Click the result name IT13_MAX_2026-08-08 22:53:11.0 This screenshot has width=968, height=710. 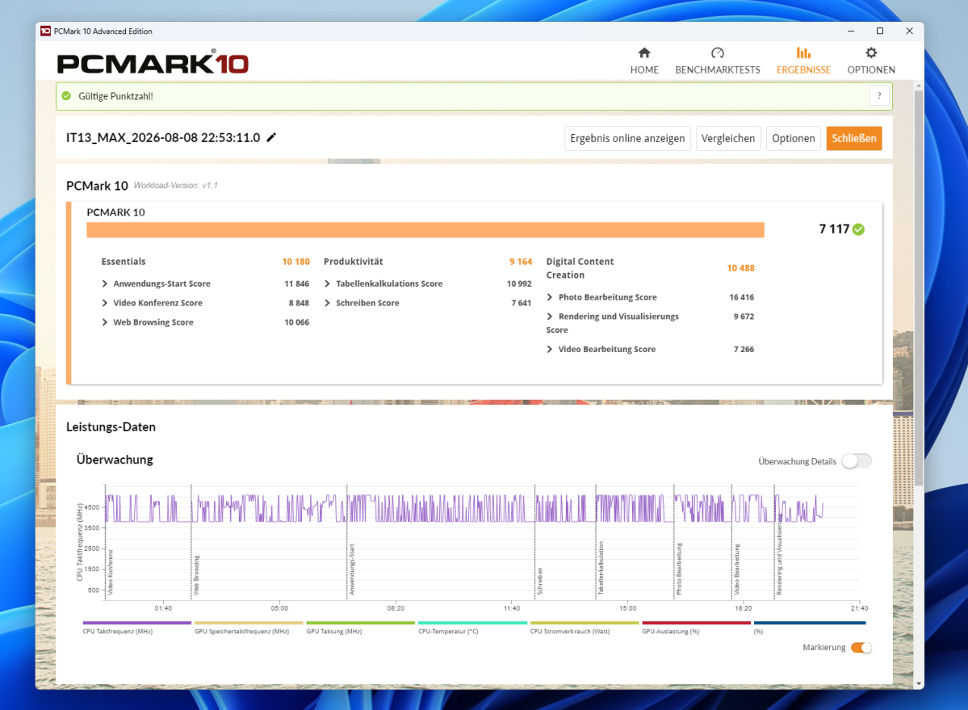point(163,137)
